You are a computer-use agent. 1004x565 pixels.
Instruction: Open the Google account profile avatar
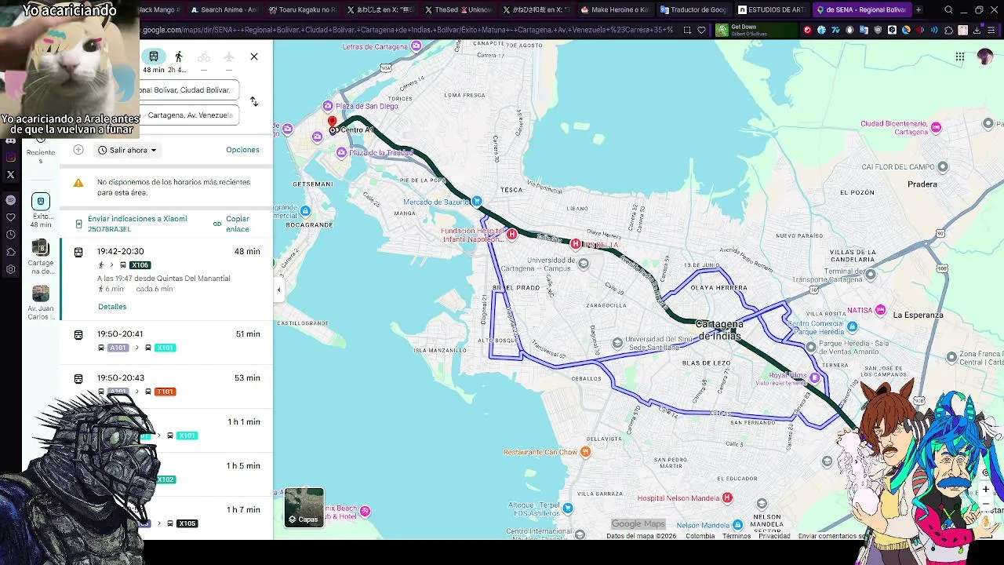985,56
